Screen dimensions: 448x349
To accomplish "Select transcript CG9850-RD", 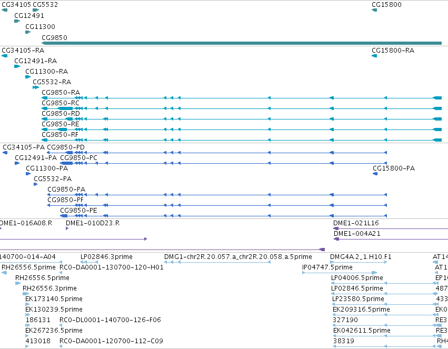I will pyautogui.click(x=61, y=114).
